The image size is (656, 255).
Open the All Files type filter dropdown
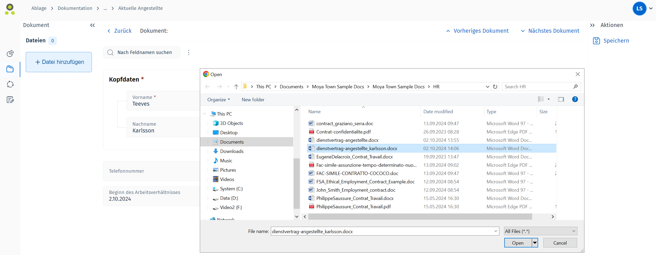pos(540,231)
